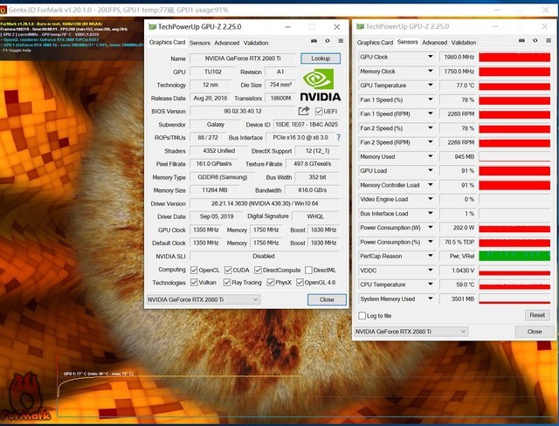Click the screenshot camera icon in left GPU-Z window
Image resolution: width=559 pixels, height=426 pixels.
pyautogui.click(x=314, y=41)
